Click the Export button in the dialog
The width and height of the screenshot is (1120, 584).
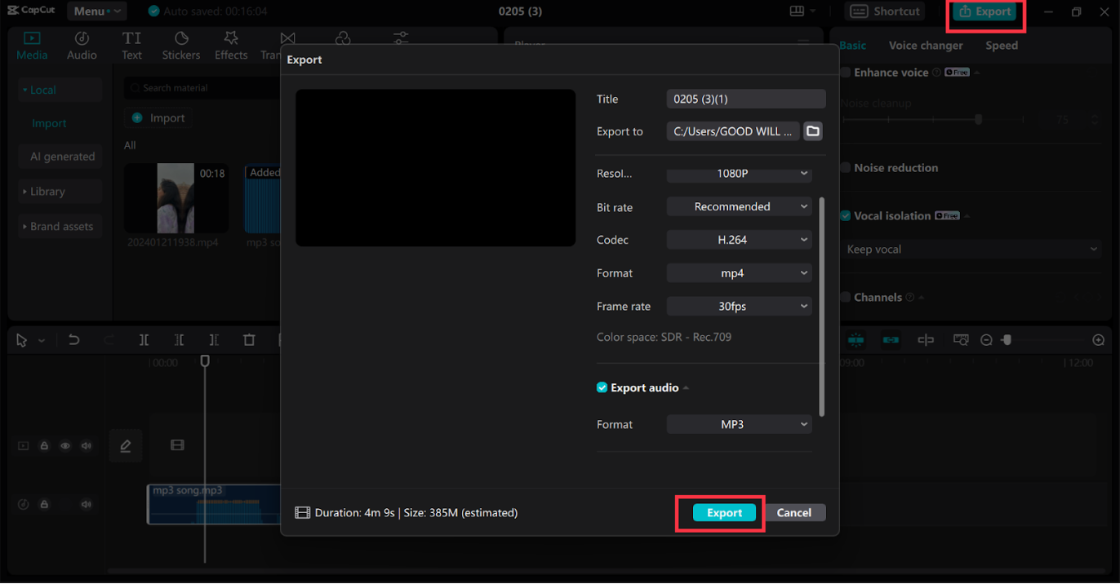(724, 513)
